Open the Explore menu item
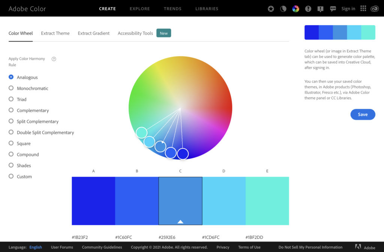This screenshot has width=384, height=252. click(x=139, y=9)
